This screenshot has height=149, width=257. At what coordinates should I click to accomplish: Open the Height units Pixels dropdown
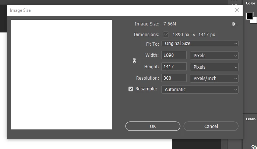point(214,67)
